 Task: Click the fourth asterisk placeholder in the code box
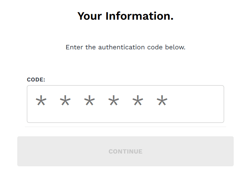(114, 100)
